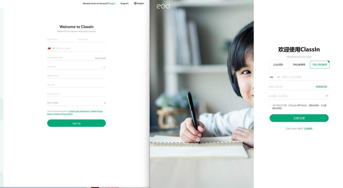Click Send code in verification field

(x=100, y=58)
